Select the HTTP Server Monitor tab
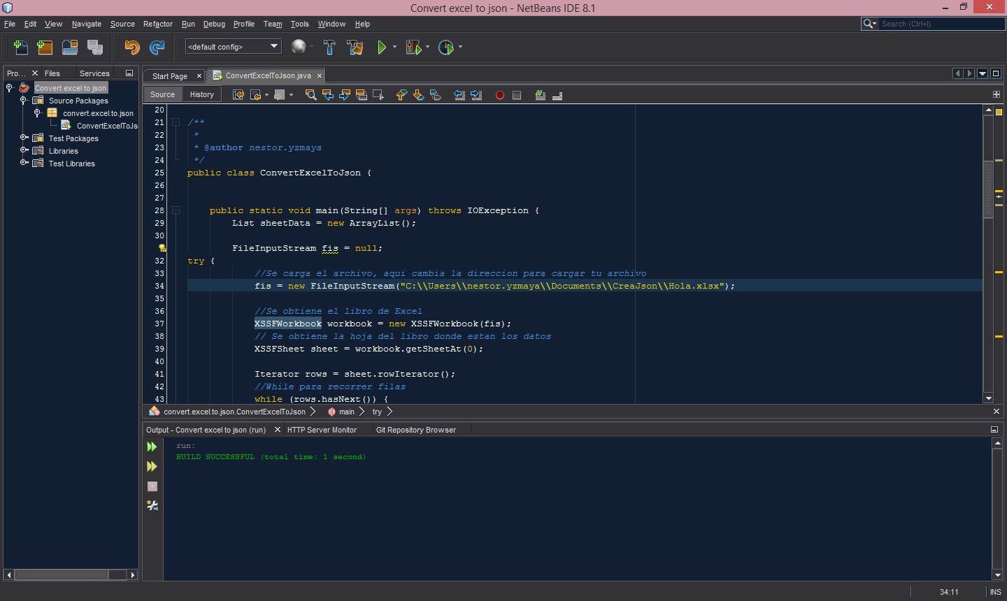This screenshot has width=1007, height=601. pos(322,430)
